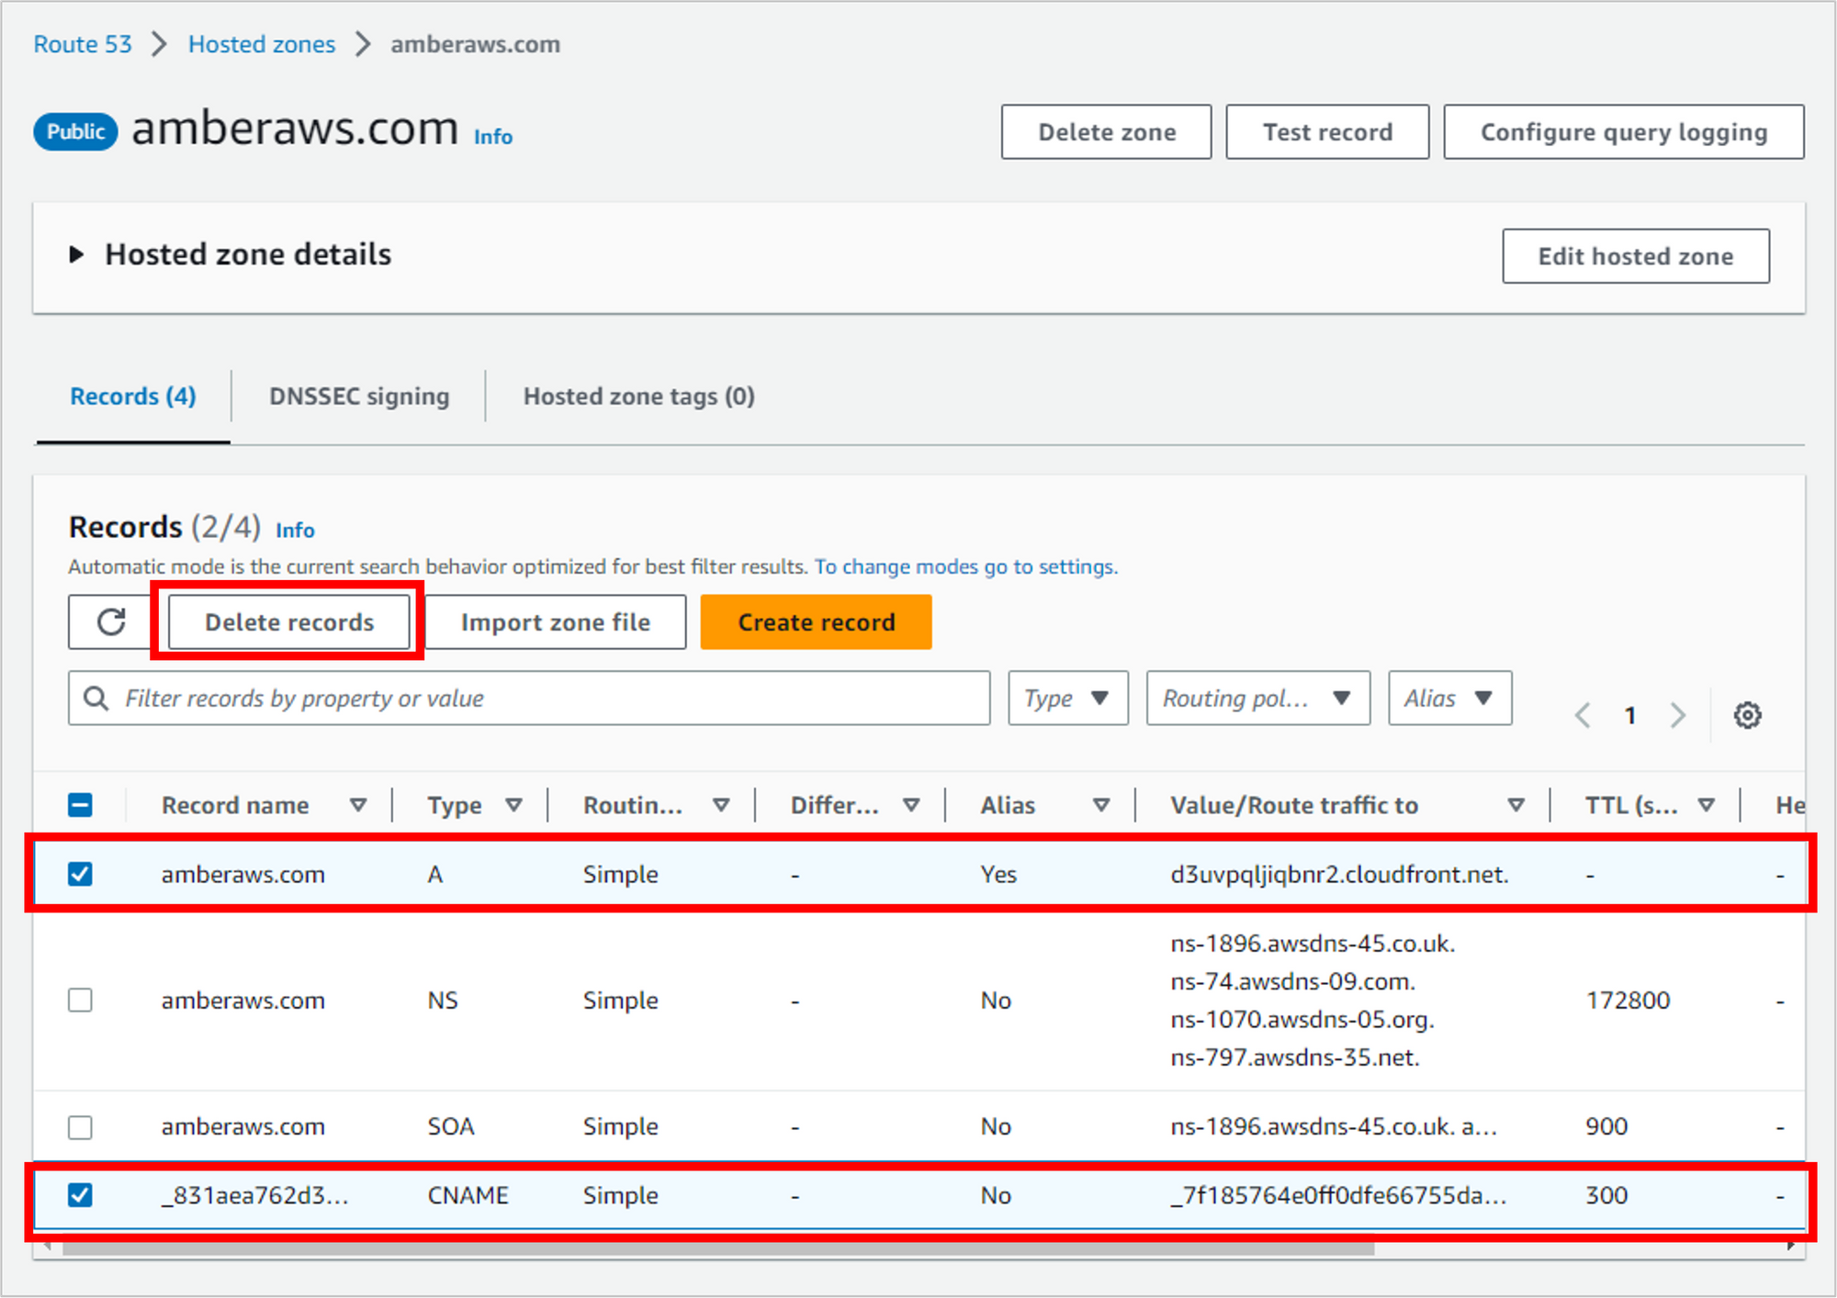The height and width of the screenshot is (1298, 1837).
Task: Click the ns-74.awsdns-09.com. name server
Action: coord(1292,981)
